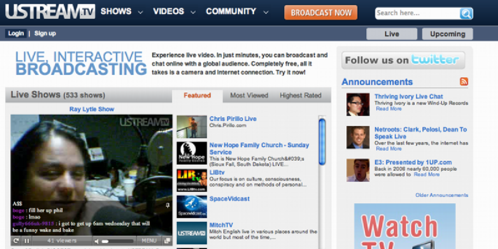Click New Hope Family Church thumbnail
The height and width of the screenshot is (249, 498).
191,153
